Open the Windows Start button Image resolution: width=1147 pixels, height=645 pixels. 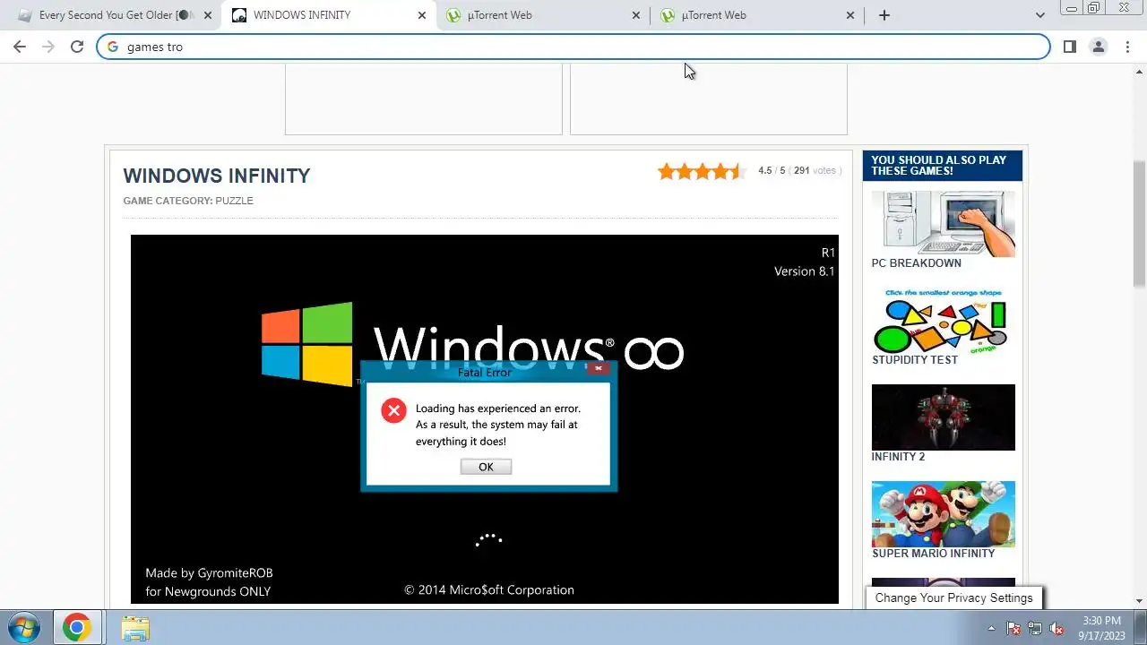click(23, 628)
